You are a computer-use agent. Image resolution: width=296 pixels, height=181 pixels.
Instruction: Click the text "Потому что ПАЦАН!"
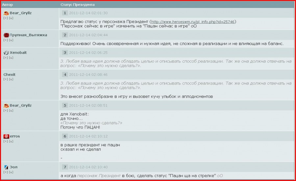[80, 127]
